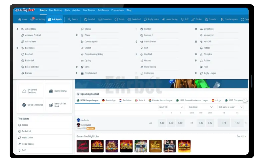This screenshot has width=265, height=165.
Task: Select Tennis in the sports bar
Action: point(119,19)
